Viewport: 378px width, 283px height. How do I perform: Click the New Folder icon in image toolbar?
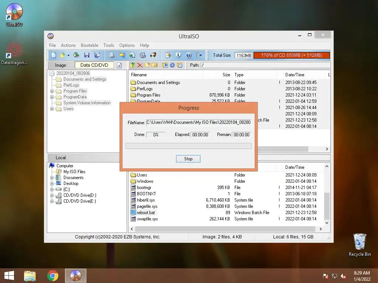coord(147,65)
